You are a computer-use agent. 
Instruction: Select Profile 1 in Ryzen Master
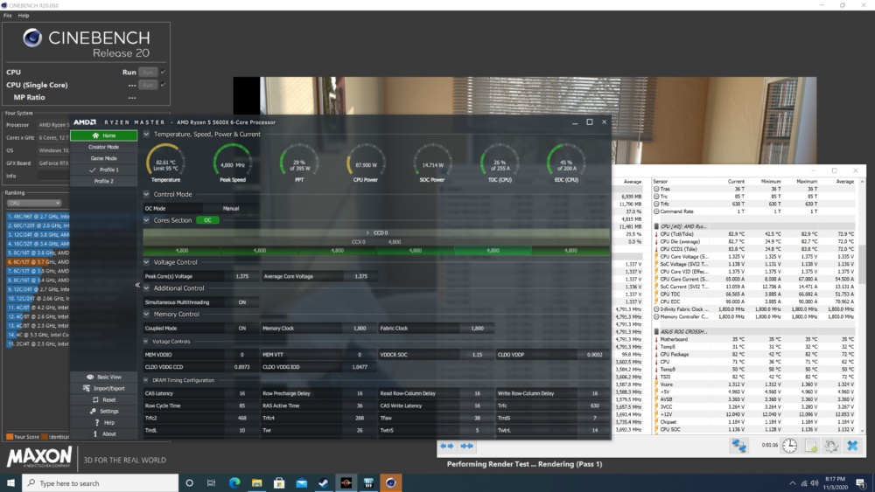[x=104, y=170]
